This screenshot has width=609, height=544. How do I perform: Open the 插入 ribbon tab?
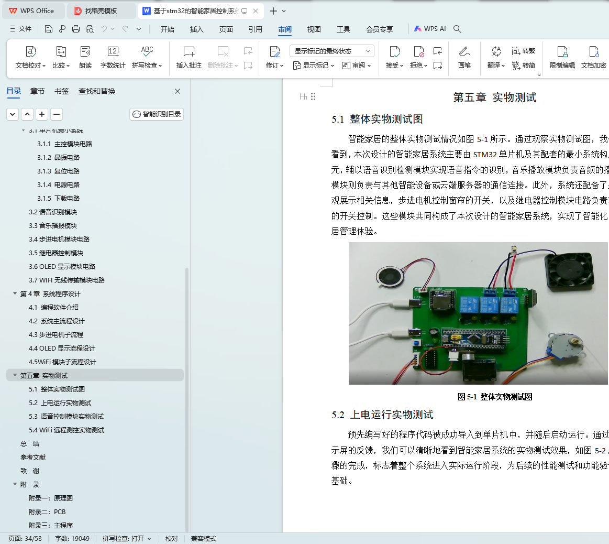tap(196, 29)
